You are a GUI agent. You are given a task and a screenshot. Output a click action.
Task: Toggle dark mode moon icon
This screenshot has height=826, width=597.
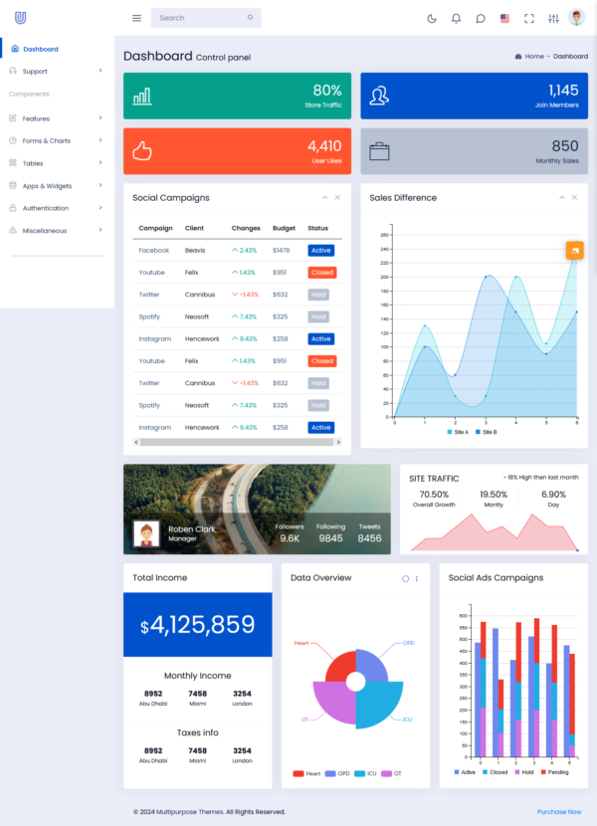click(432, 19)
